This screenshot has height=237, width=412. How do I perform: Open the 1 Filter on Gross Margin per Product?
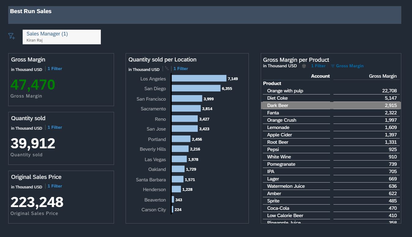318,66
